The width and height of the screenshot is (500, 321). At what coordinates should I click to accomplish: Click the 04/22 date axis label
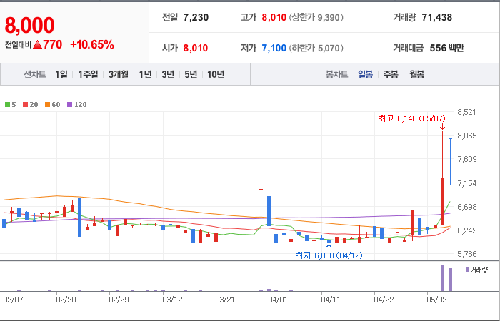pyautogui.click(x=384, y=300)
